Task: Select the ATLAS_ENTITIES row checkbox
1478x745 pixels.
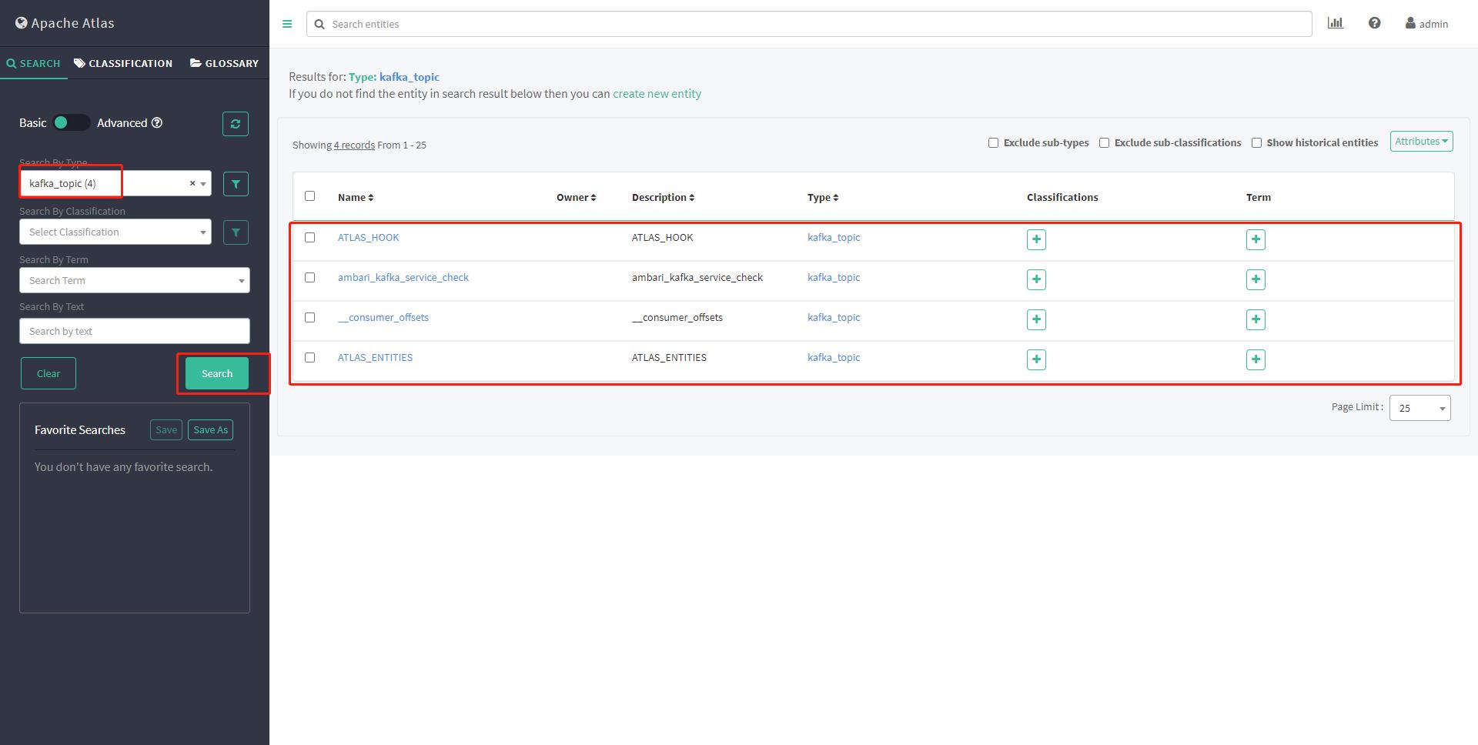Action: pos(309,358)
